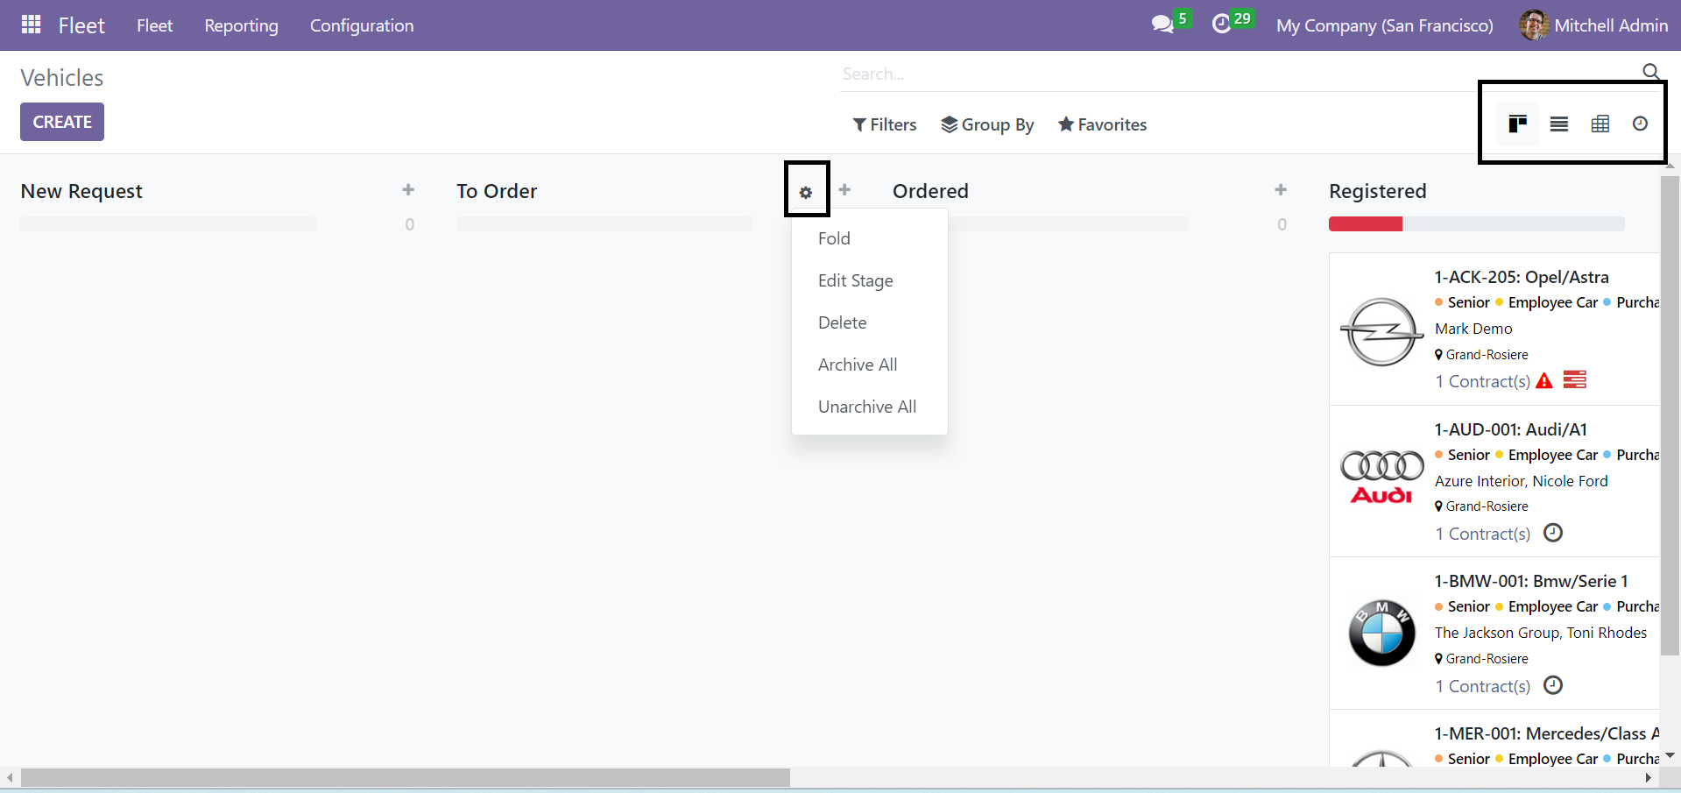Open the 1-MER-001: Mercedes/Class A card
This screenshot has height=793, width=1681.
coord(1547,733)
